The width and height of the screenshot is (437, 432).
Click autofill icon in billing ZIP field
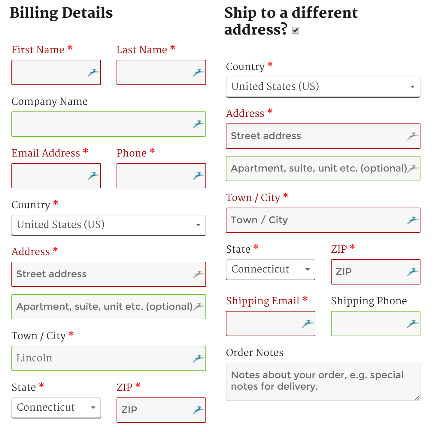198,410
